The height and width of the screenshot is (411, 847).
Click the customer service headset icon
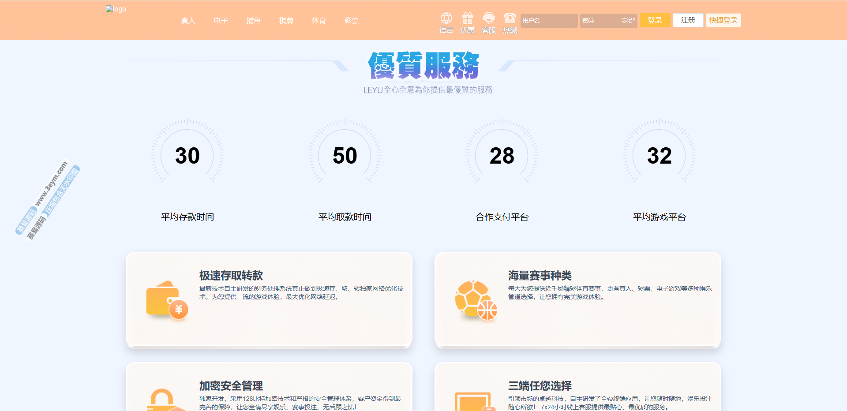coord(488,18)
